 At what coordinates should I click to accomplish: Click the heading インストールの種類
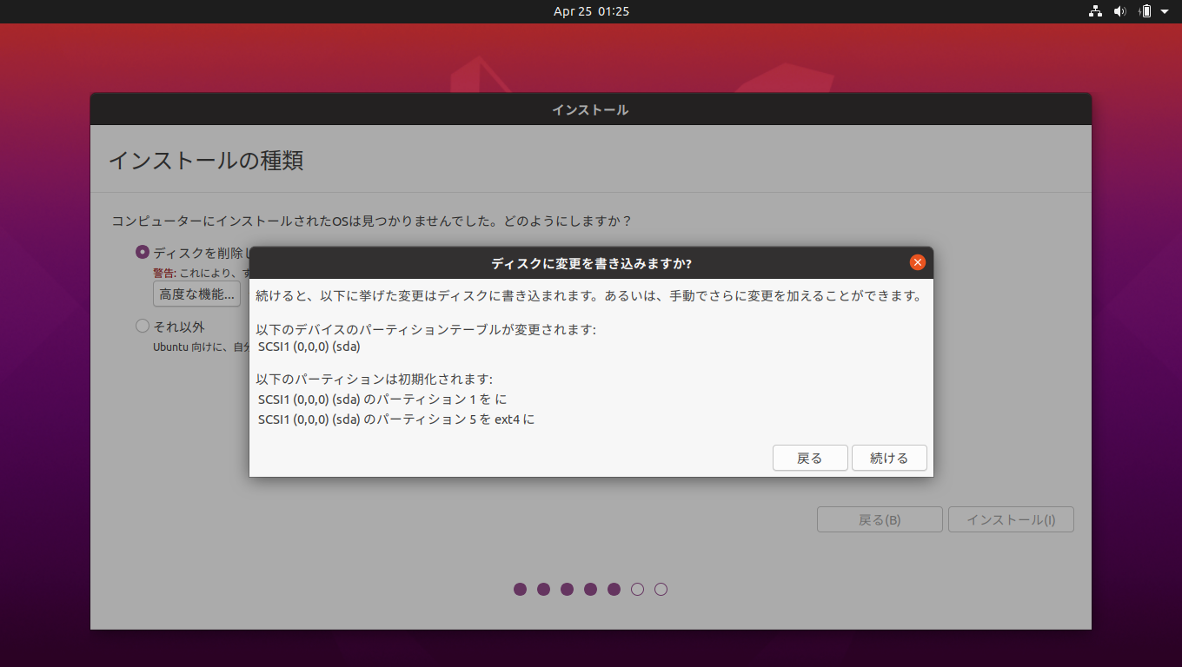tap(206, 160)
